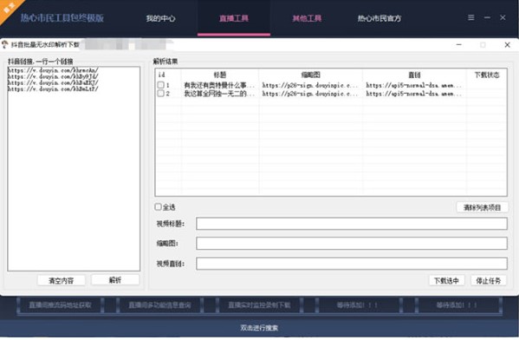
Task: Click the 下载选中 button
Action: [446, 281]
